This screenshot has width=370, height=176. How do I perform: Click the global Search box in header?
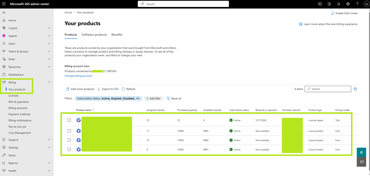[183, 4]
